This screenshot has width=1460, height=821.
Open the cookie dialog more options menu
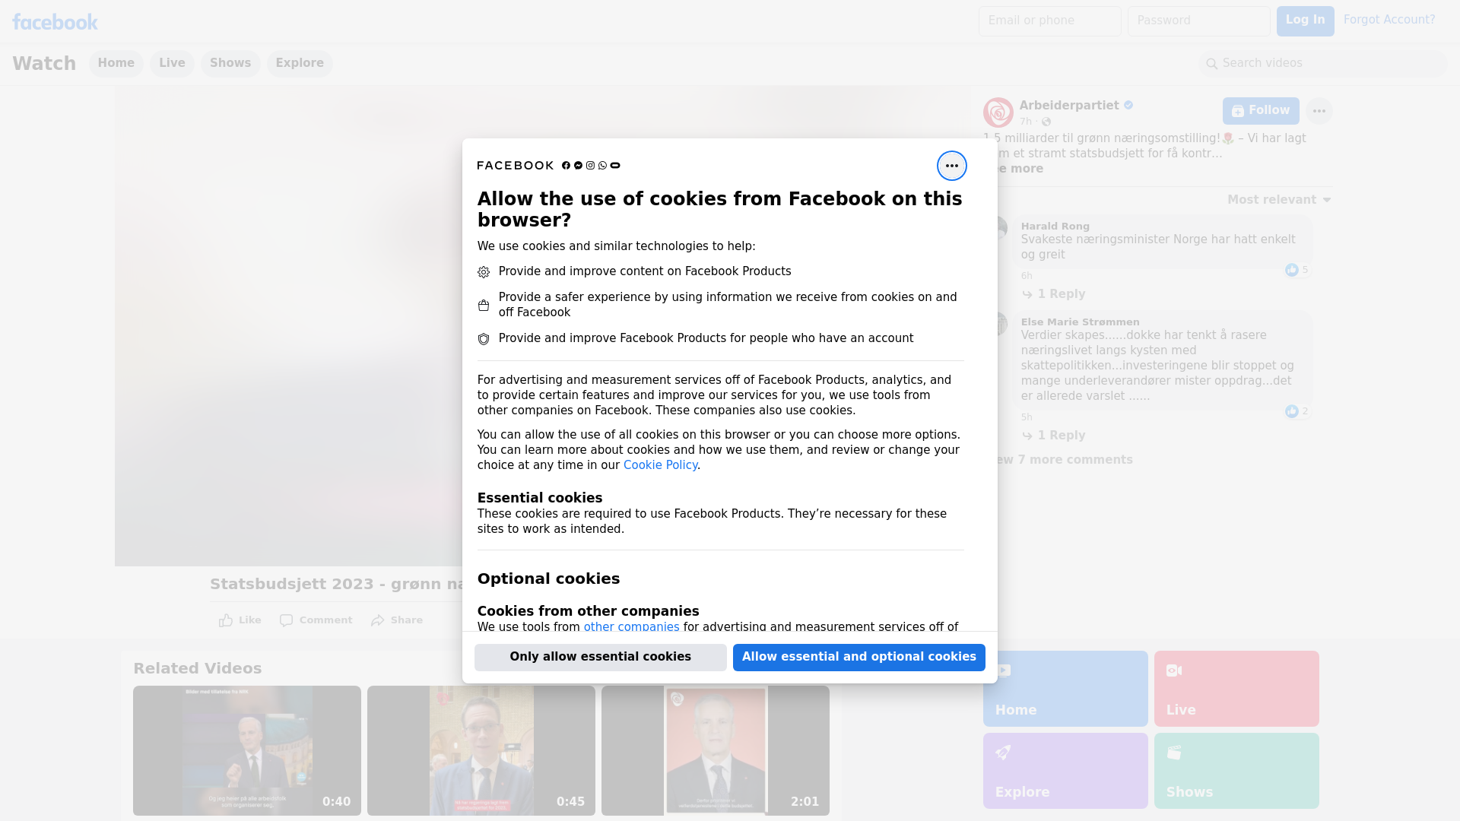pos(951,166)
